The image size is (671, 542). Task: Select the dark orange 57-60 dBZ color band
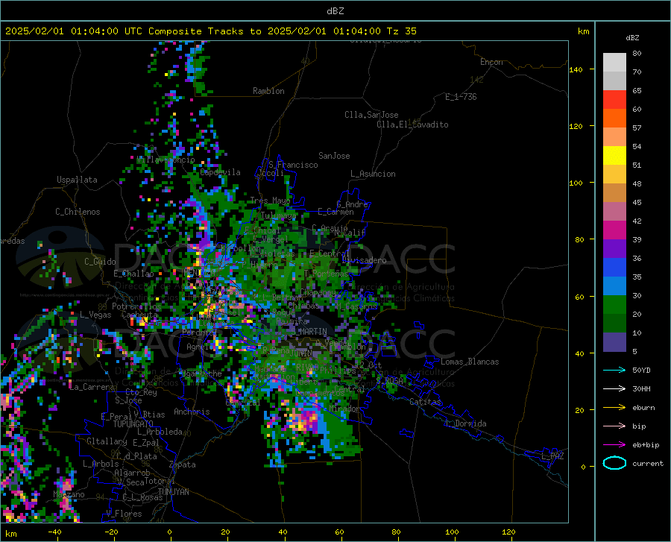pos(614,119)
